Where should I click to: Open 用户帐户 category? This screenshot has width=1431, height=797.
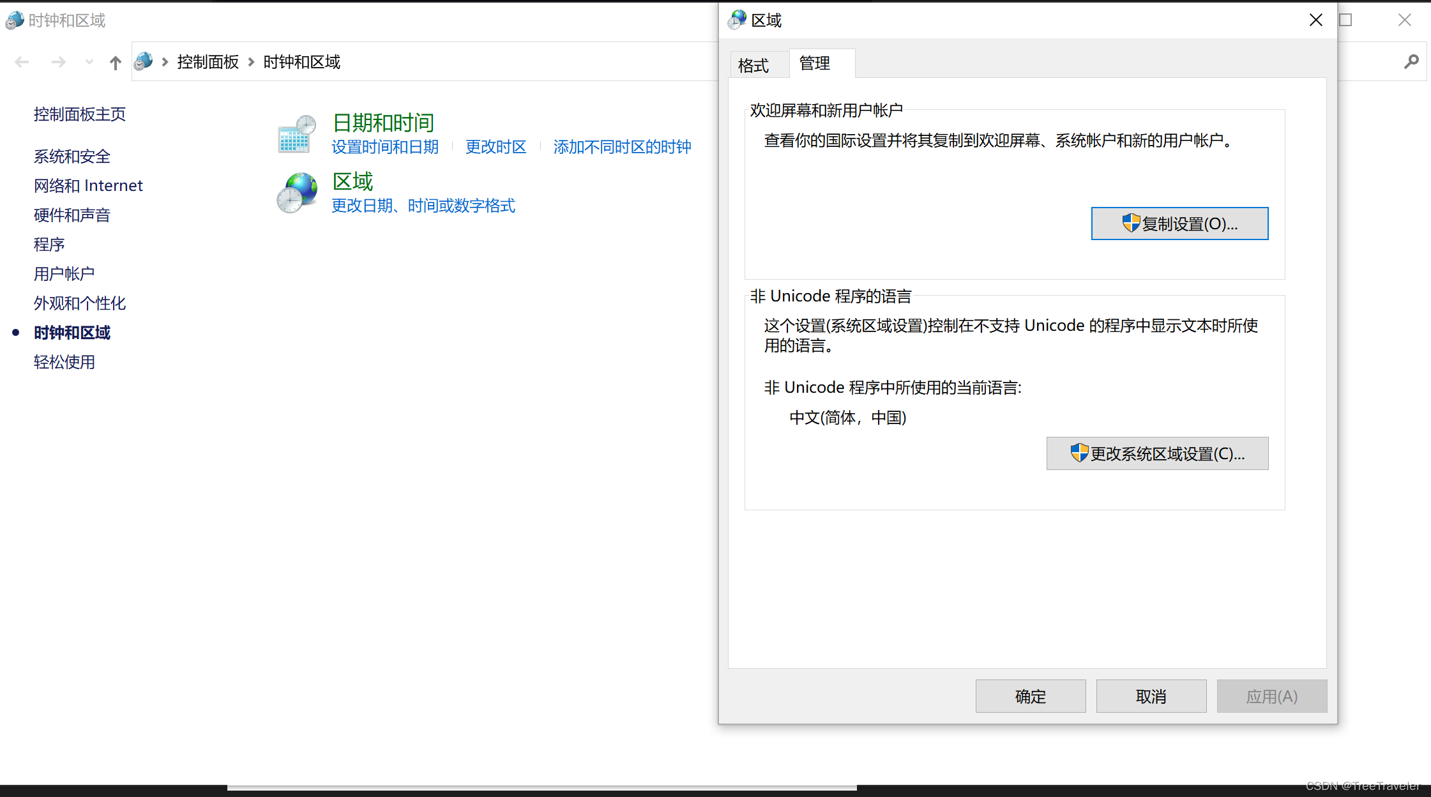click(64, 274)
